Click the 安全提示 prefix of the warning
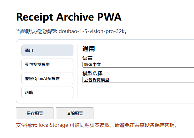Viewport: 194px width, 138px height. point(26,125)
